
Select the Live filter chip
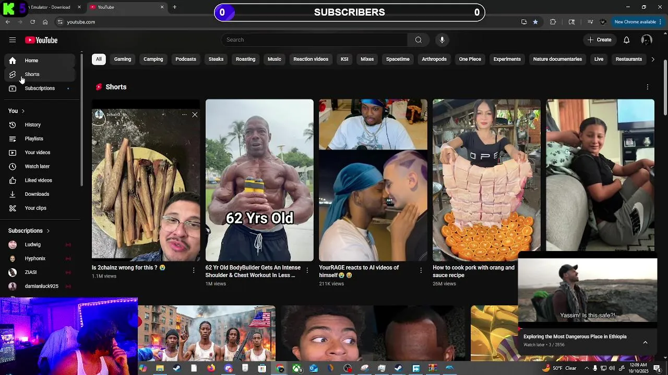tap(599, 59)
